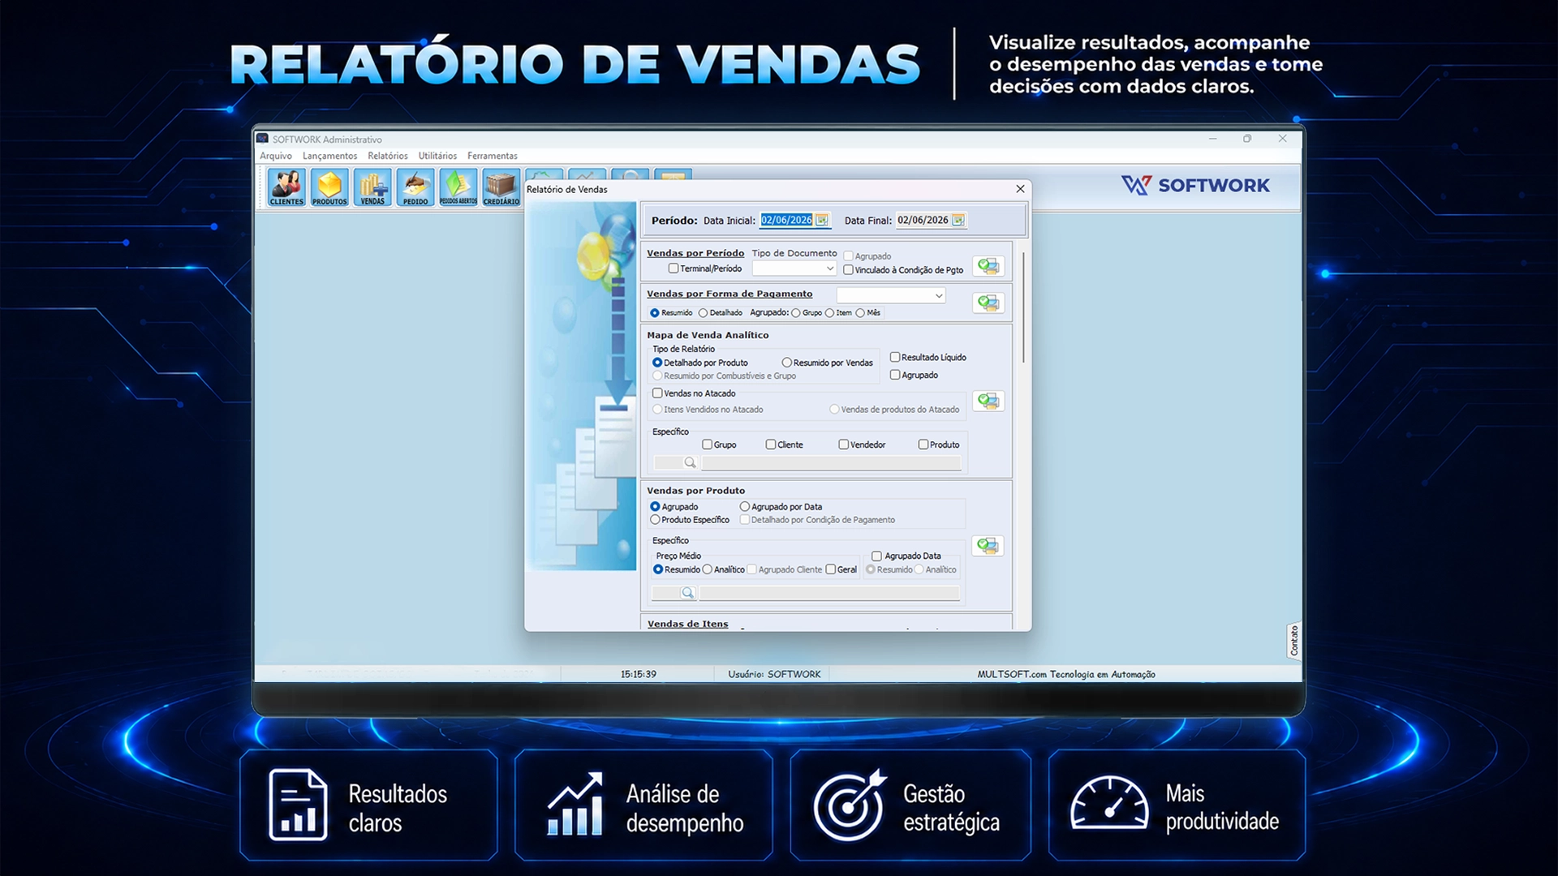Select Analítico radio under Preço Médio
The image size is (1558, 876).
pos(708,569)
